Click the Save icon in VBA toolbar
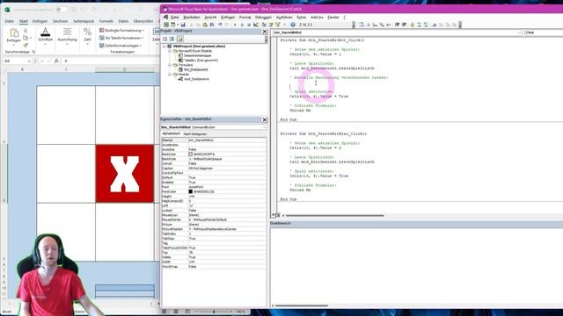Screen dimensions: 563x316 point(183,25)
